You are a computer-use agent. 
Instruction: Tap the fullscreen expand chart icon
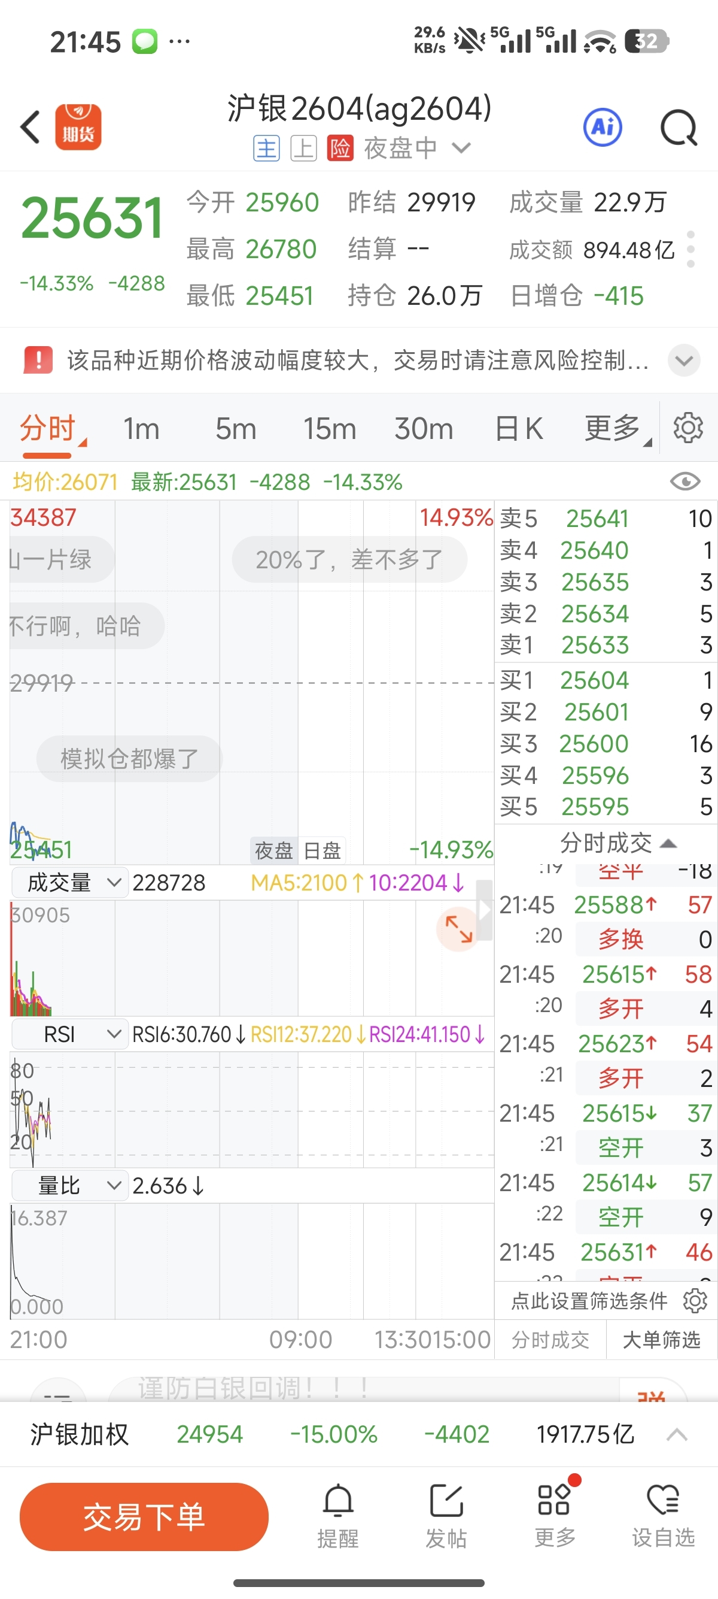pyautogui.click(x=458, y=929)
